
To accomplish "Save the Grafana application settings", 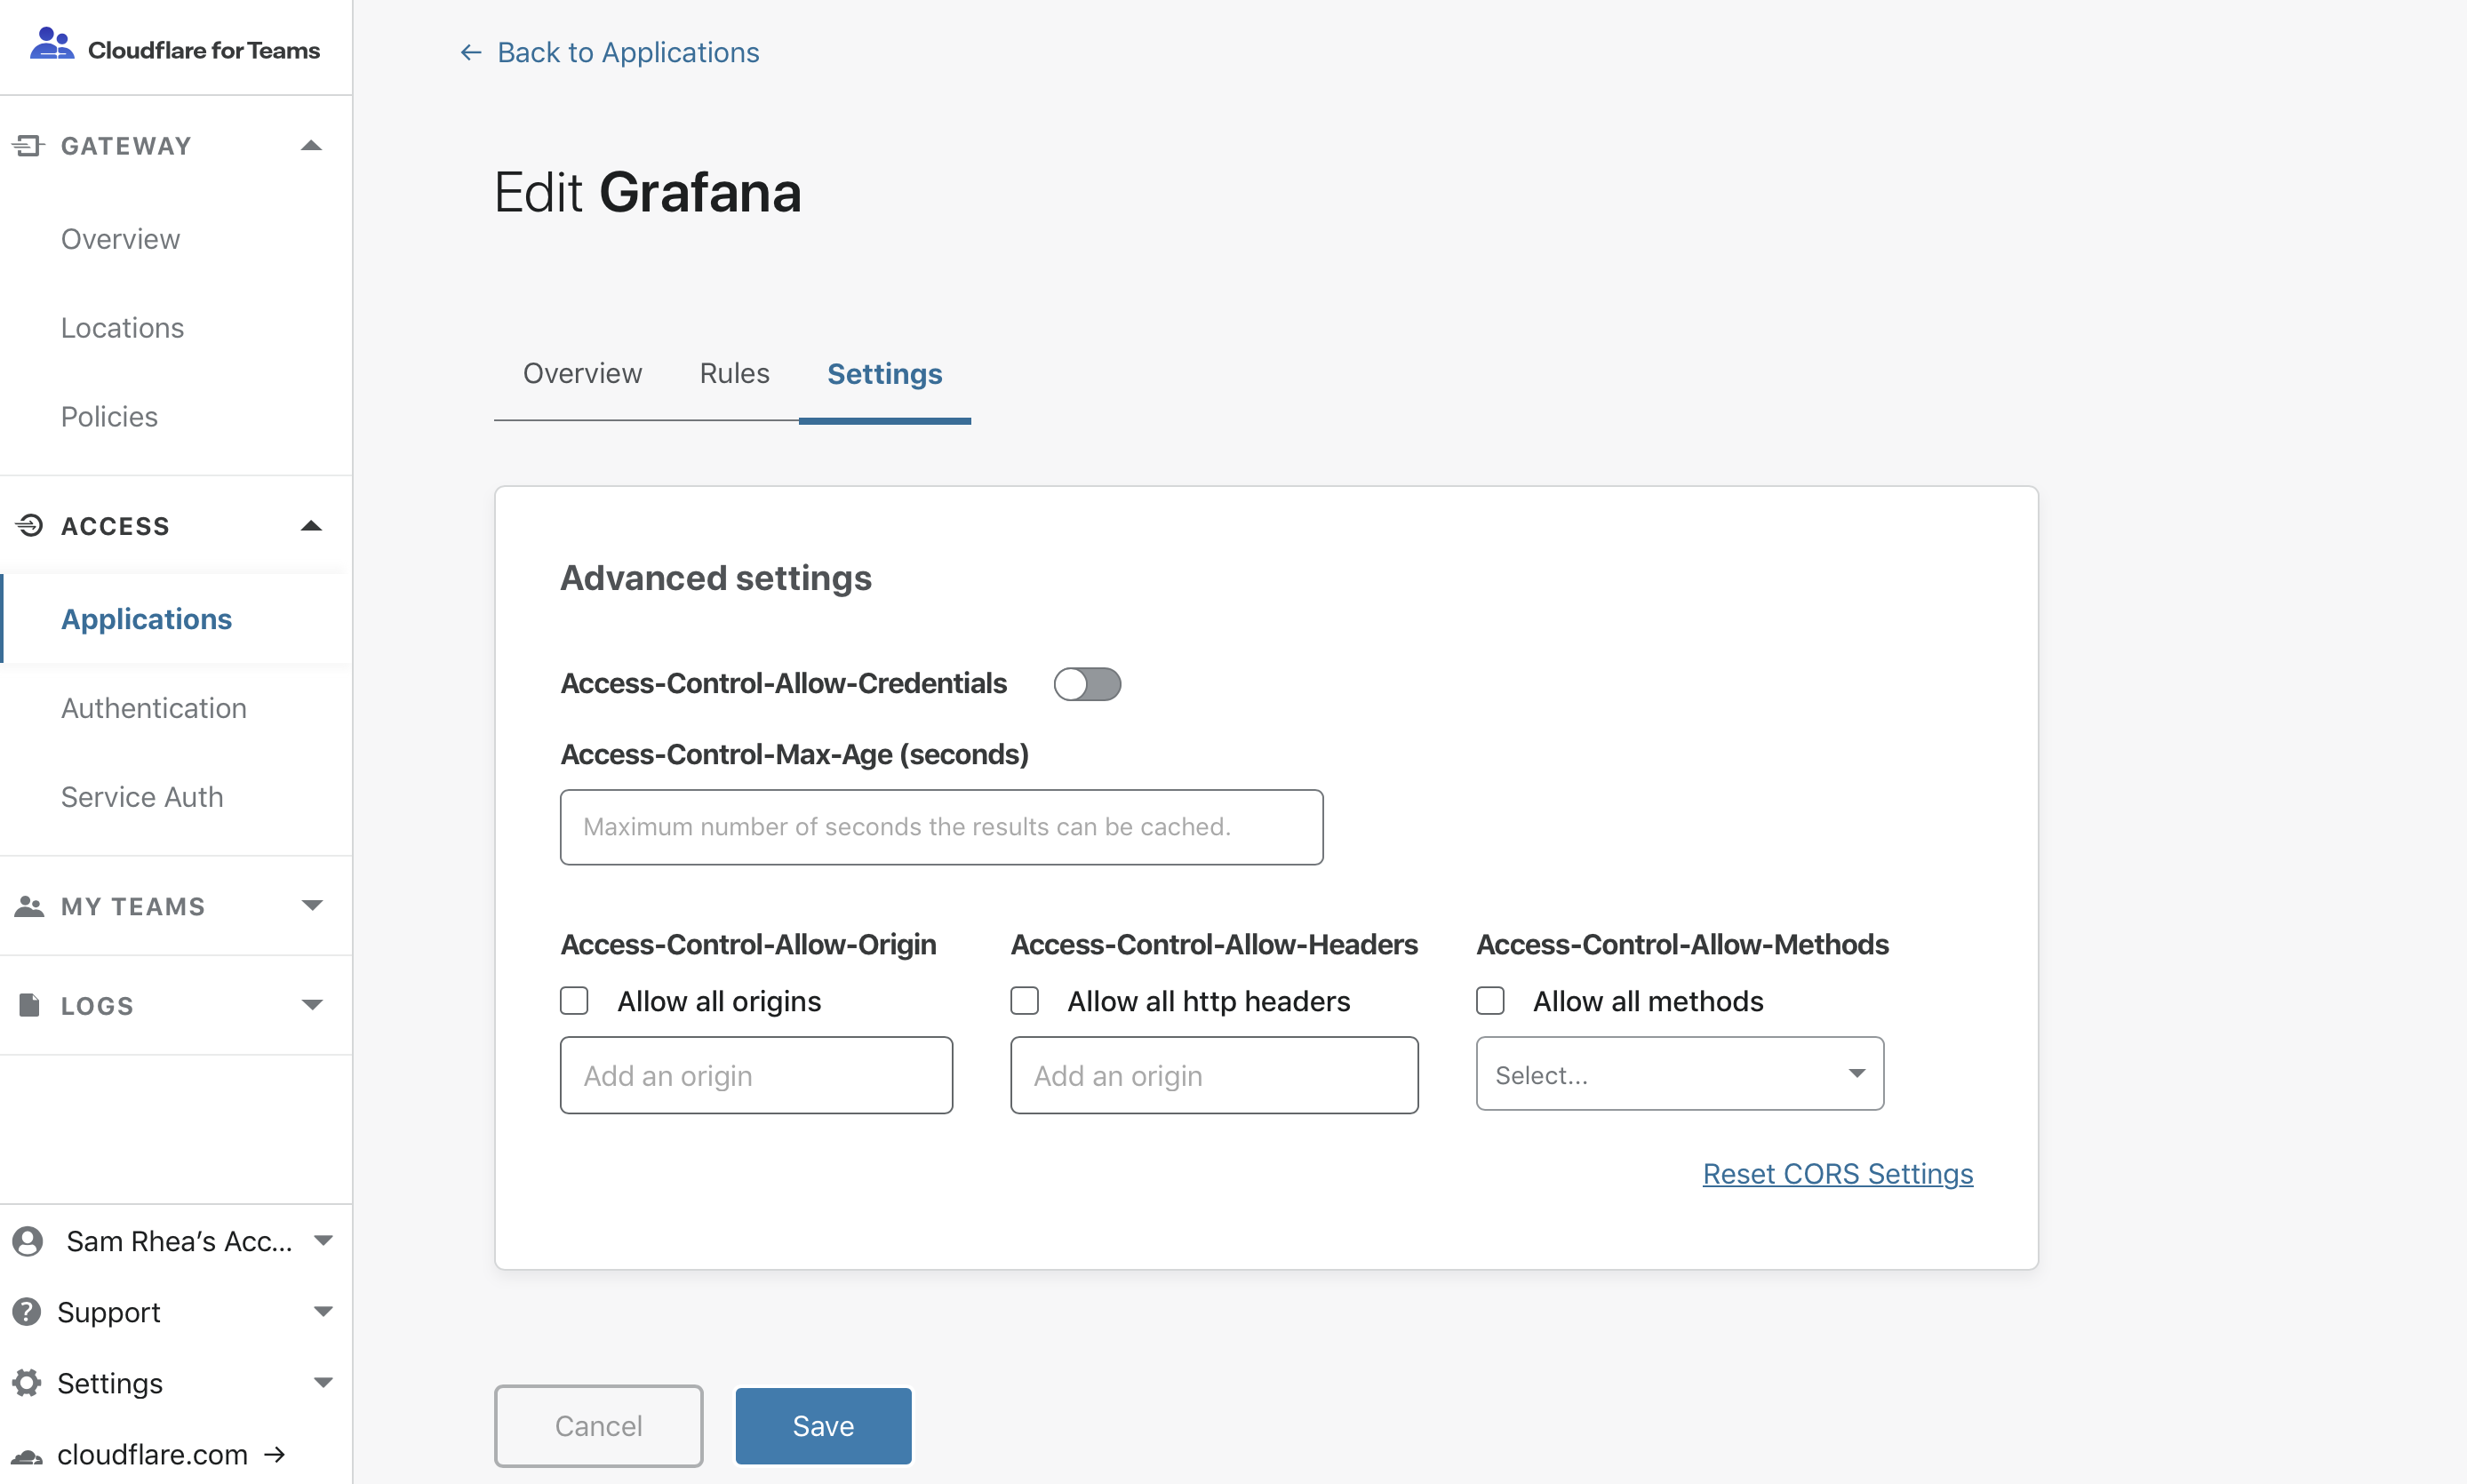I will [x=822, y=1425].
